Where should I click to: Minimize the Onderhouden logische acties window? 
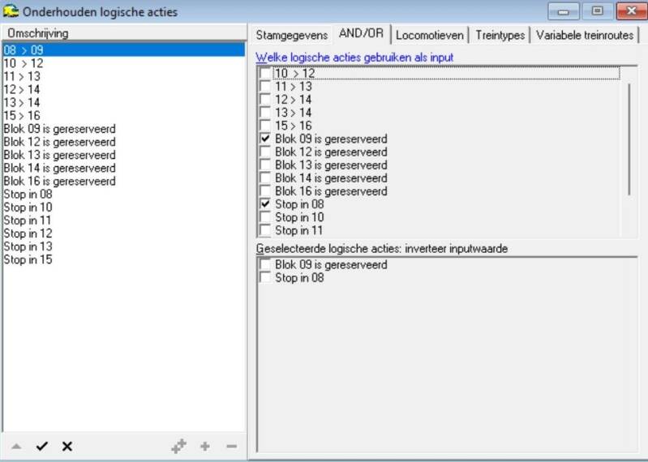click(x=563, y=11)
